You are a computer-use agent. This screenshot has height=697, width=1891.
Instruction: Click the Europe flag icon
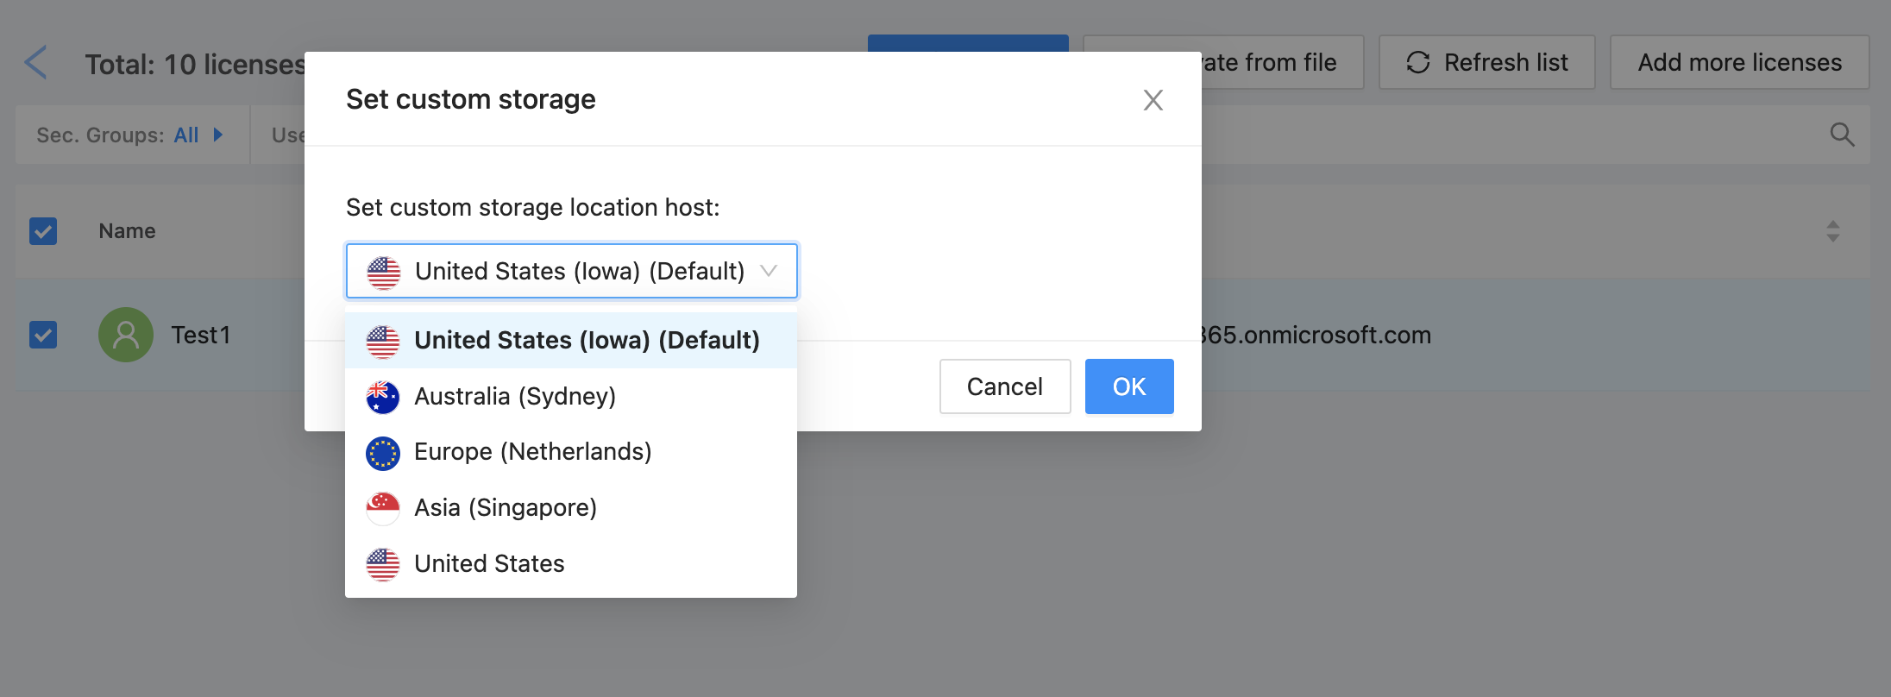(383, 452)
